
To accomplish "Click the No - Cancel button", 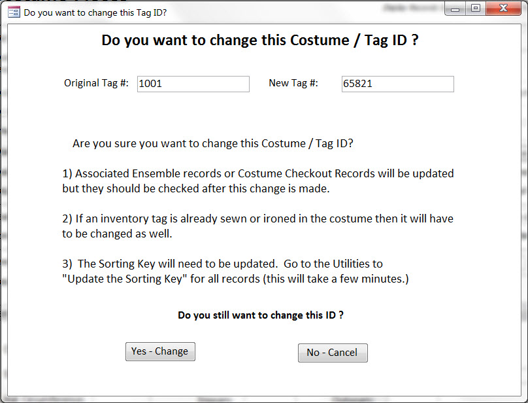I will 333,353.
